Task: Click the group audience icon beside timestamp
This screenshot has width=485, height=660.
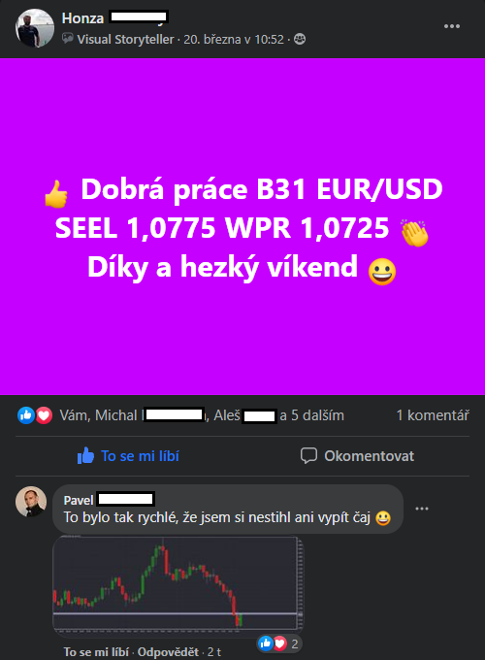Action: coord(300,39)
